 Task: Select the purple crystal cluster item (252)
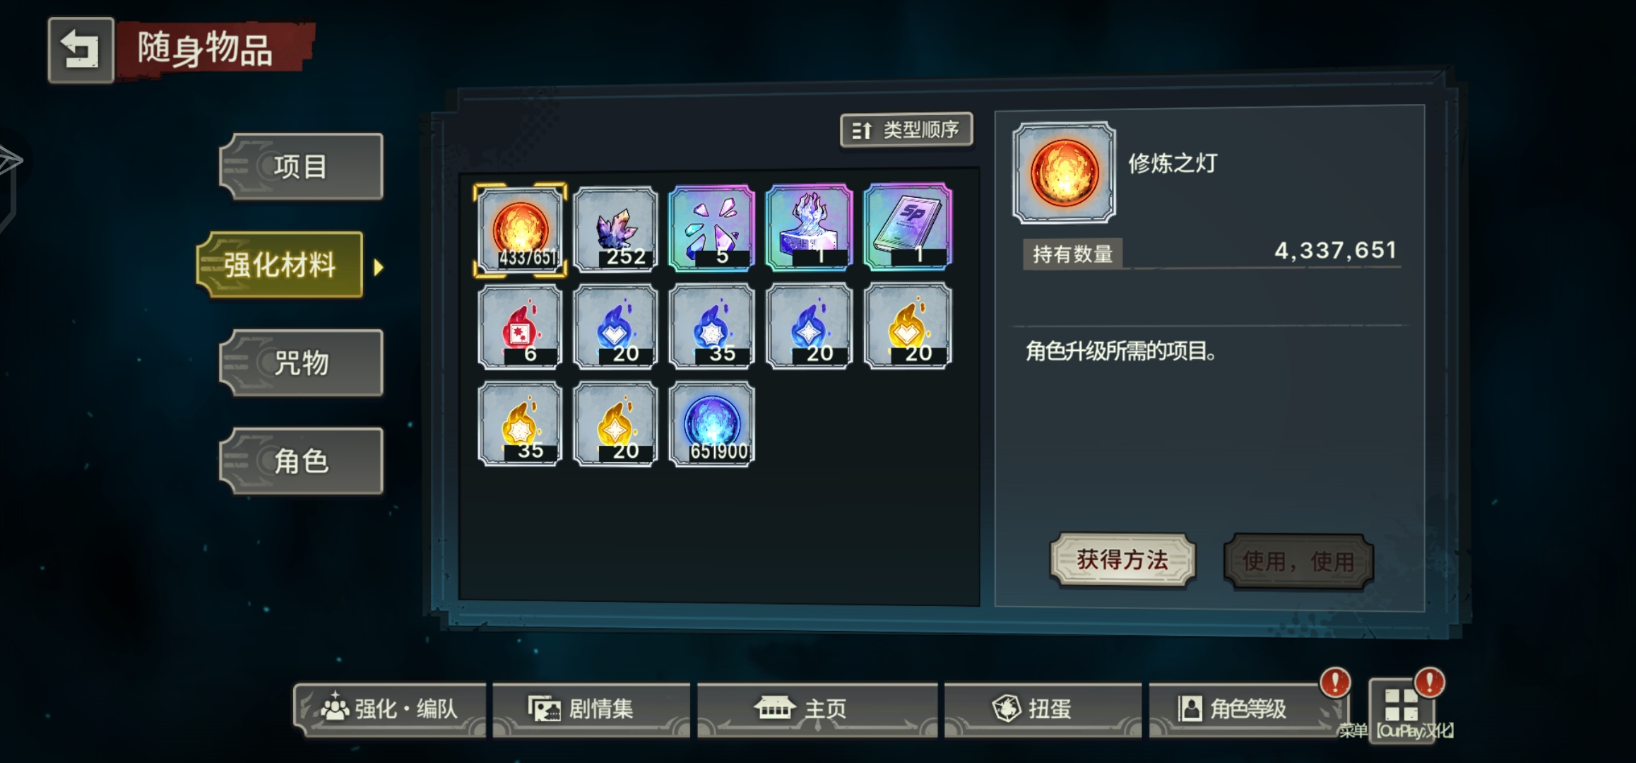tap(615, 229)
